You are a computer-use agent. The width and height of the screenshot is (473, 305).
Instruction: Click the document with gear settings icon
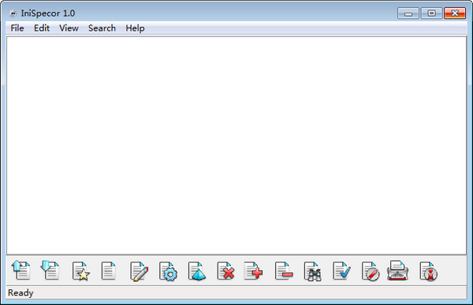pos(169,271)
